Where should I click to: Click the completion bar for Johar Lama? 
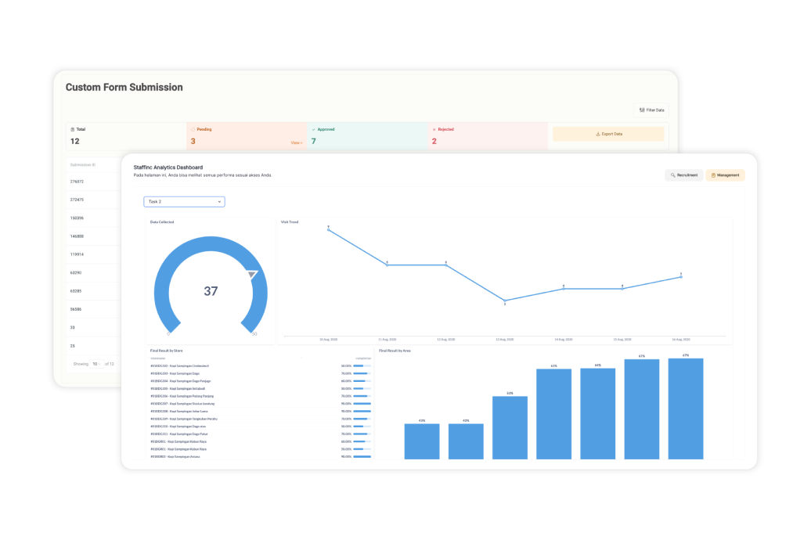pos(362,411)
